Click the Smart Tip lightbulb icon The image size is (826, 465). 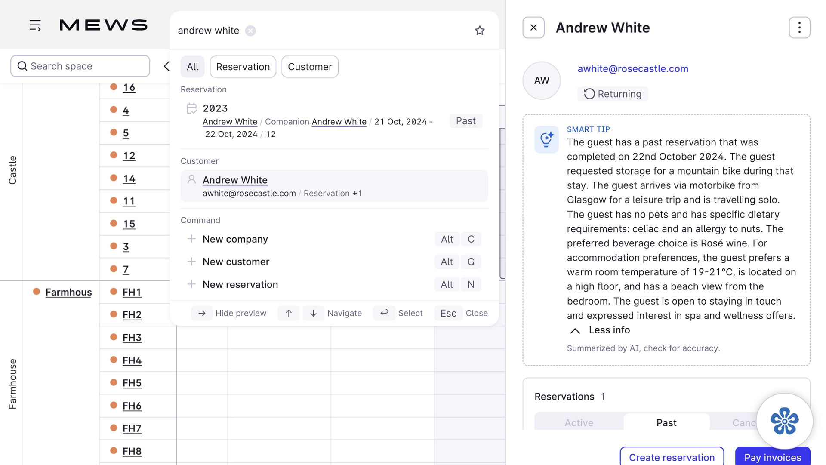click(546, 139)
